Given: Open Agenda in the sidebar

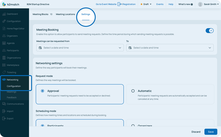Looking at the screenshot, I should (x=11, y=43).
